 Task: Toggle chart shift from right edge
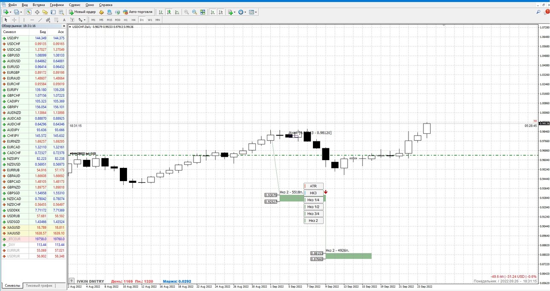point(220,12)
